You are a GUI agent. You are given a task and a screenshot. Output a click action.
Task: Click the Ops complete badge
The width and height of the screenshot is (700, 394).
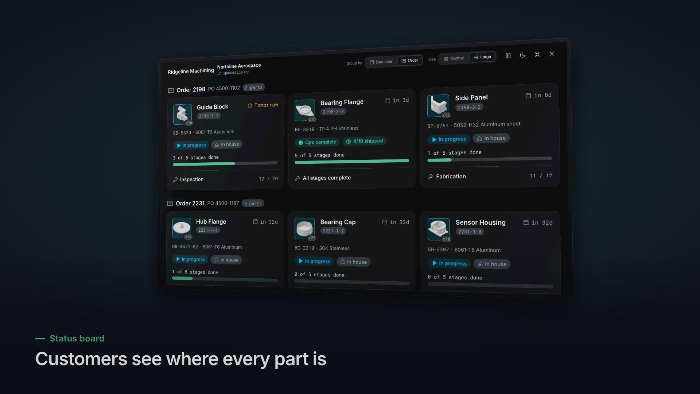(x=317, y=142)
